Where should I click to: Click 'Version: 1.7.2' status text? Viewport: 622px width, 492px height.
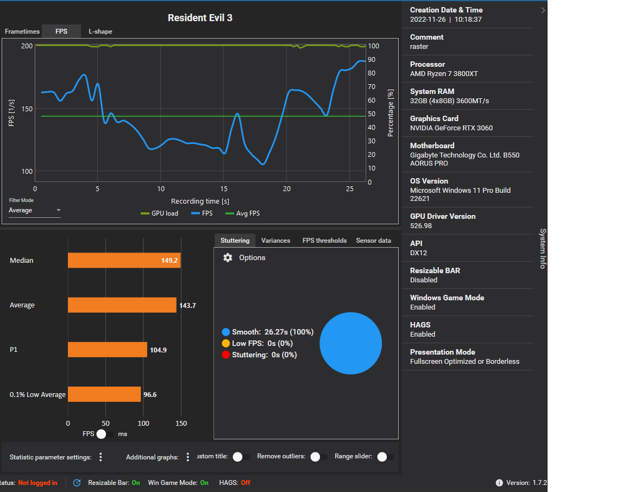coord(526,482)
